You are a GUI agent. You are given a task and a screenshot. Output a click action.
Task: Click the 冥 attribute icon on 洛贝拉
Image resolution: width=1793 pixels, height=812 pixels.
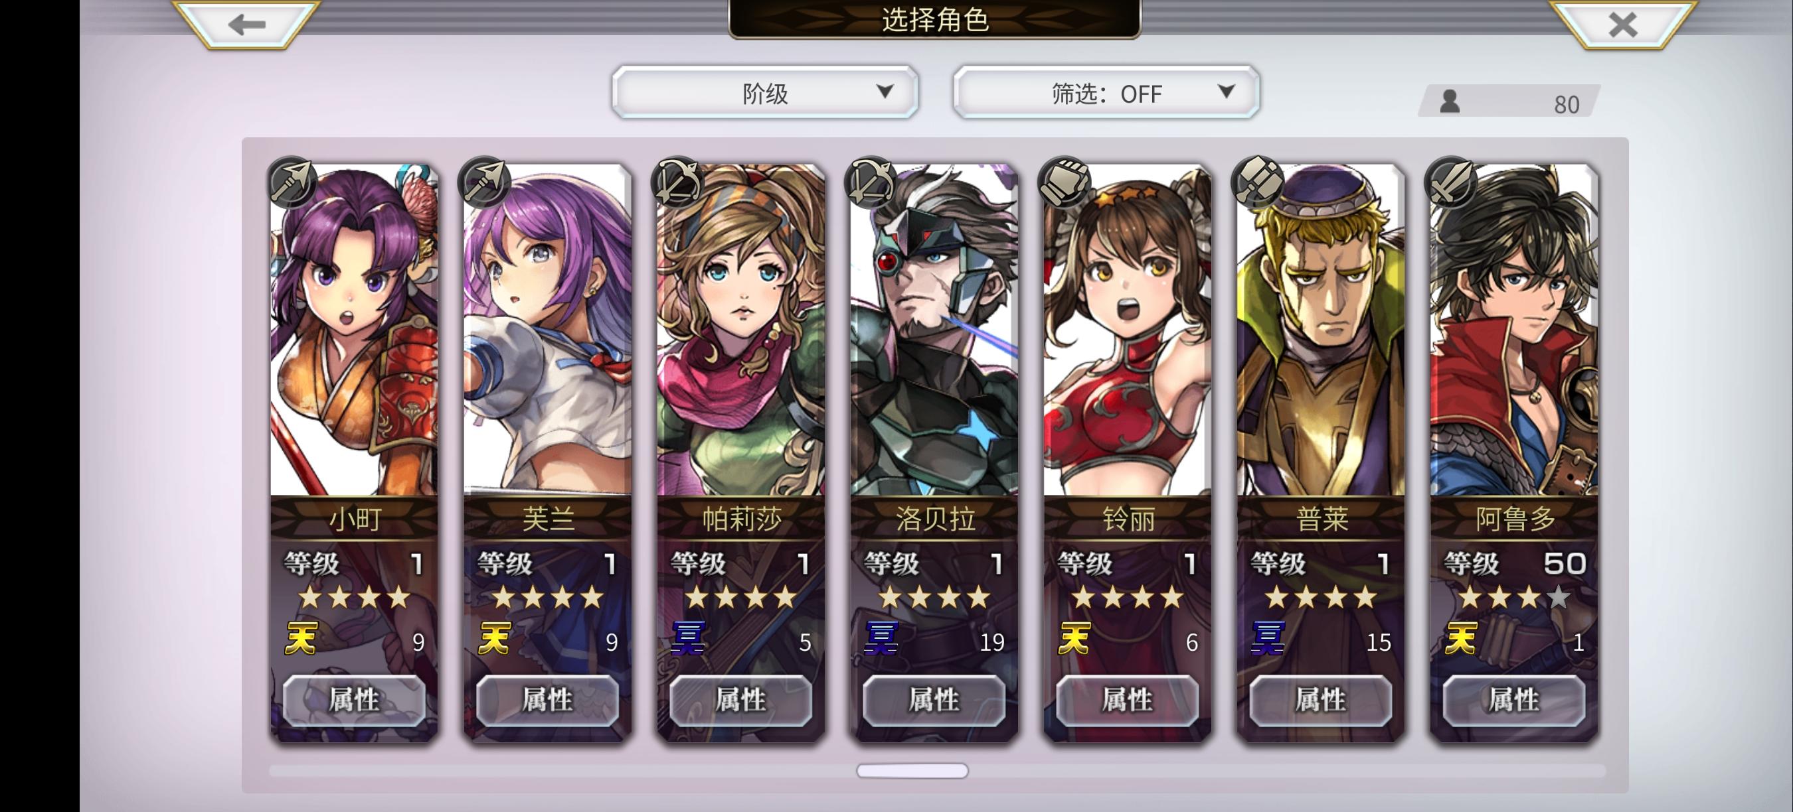tap(881, 638)
